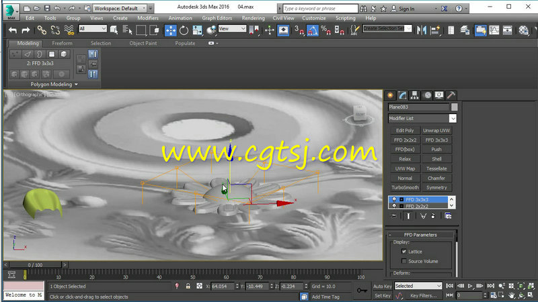538x302 pixels.
Task: Choose Rectangular Selection Region tool
Action: point(141,30)
